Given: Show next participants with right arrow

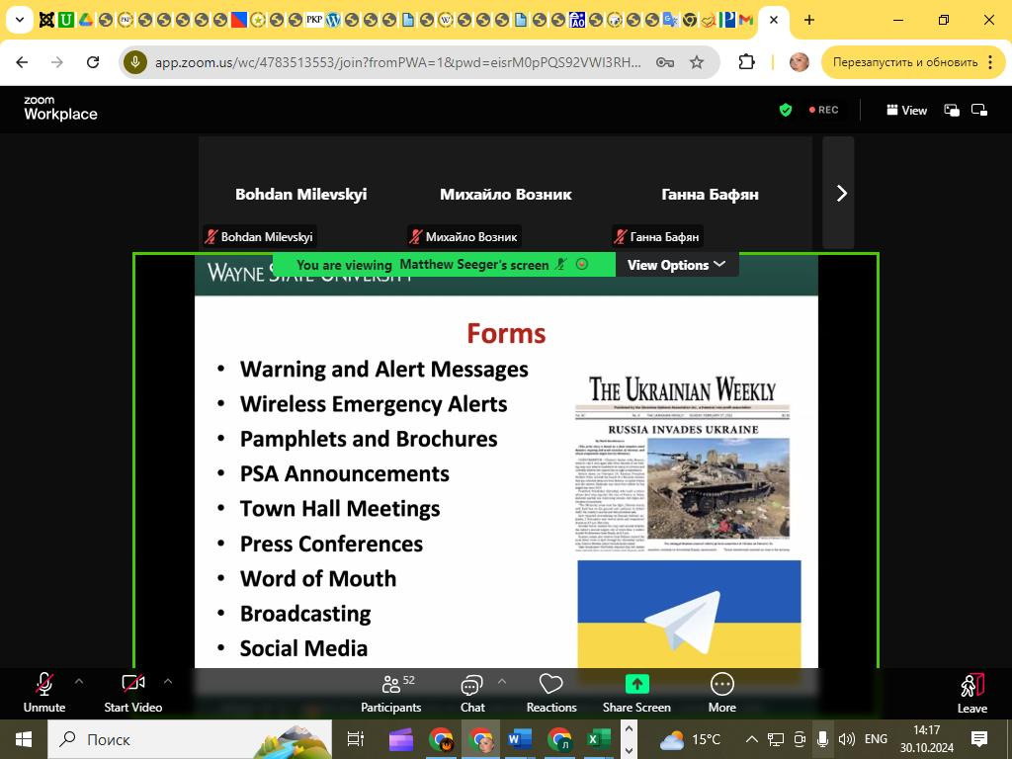Looking at the screenshot, I should point(841,193).
